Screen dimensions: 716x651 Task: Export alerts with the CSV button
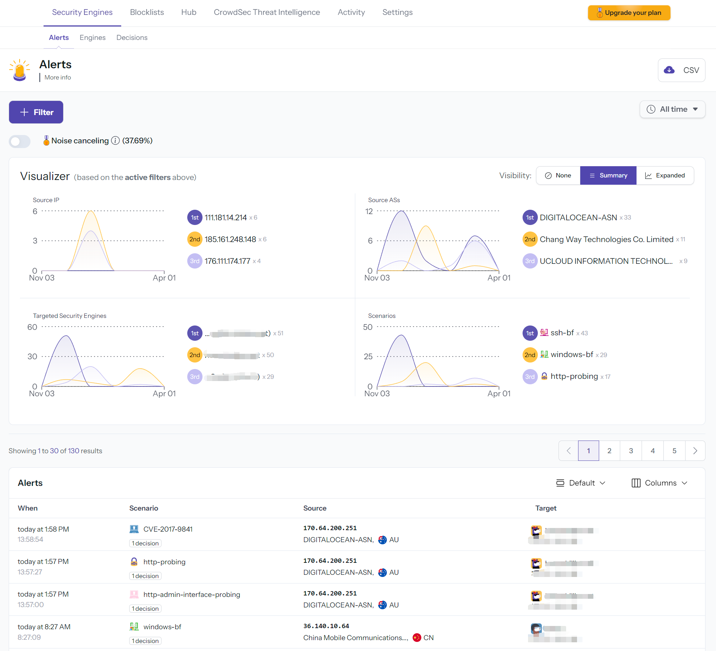click(682, 70)
